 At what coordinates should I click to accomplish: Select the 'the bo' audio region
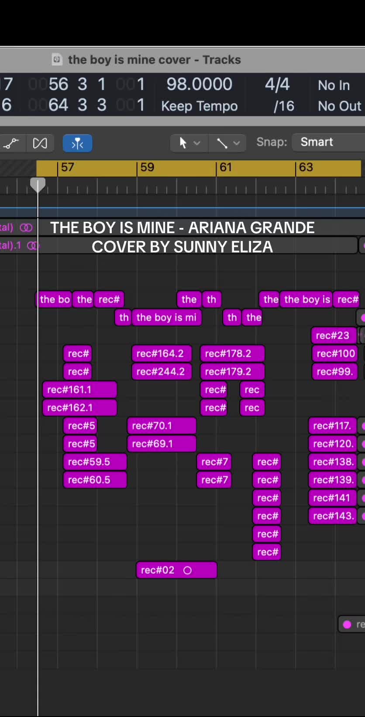[x=54, y=300]
